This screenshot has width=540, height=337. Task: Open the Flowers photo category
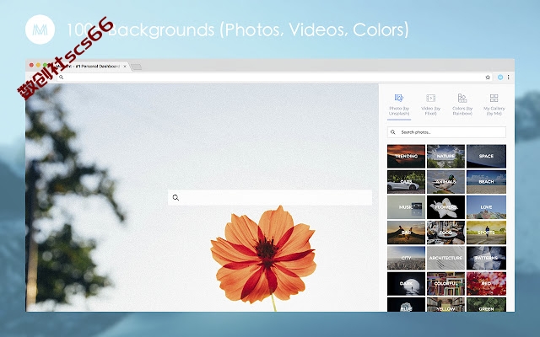[445, 207]
